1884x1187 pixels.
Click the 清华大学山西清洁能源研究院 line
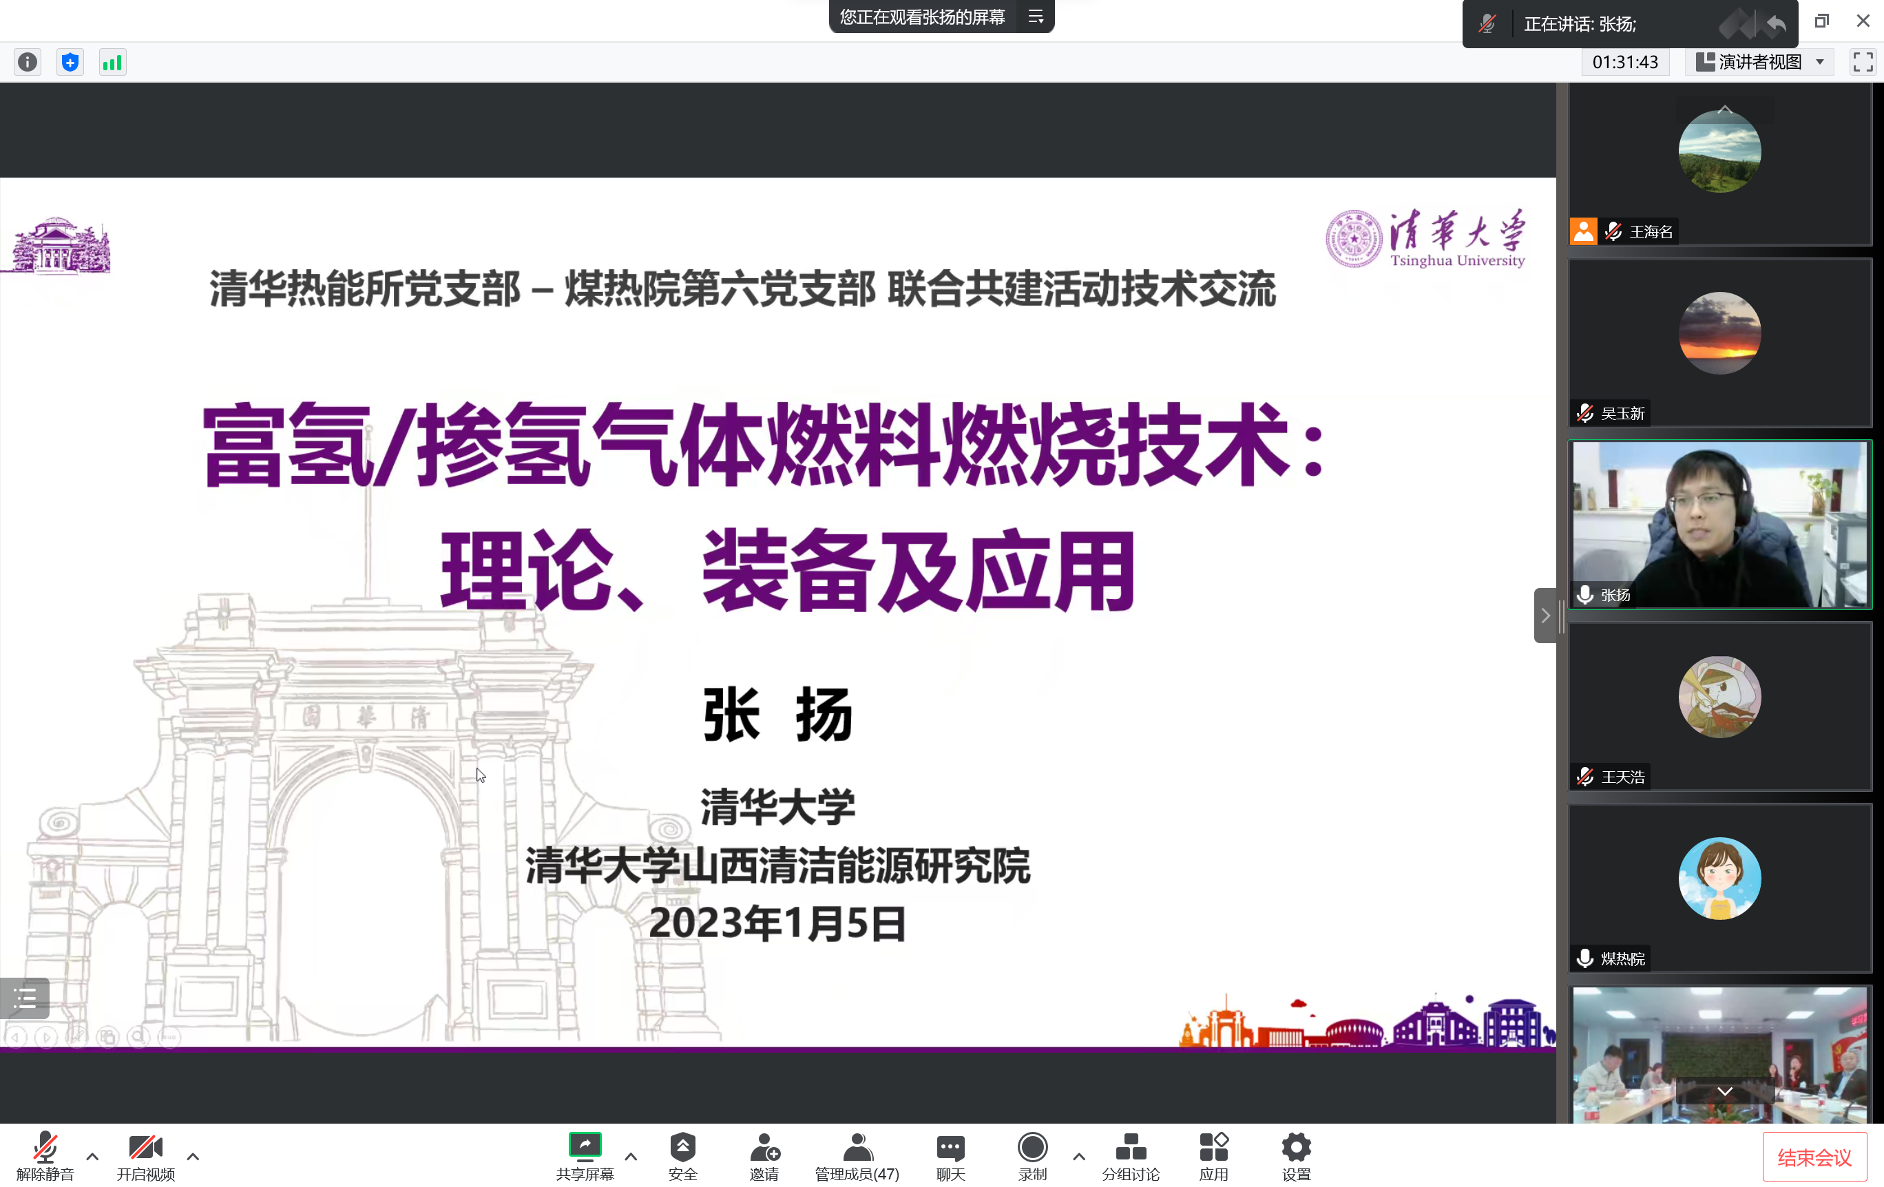[x=777, y=865]
